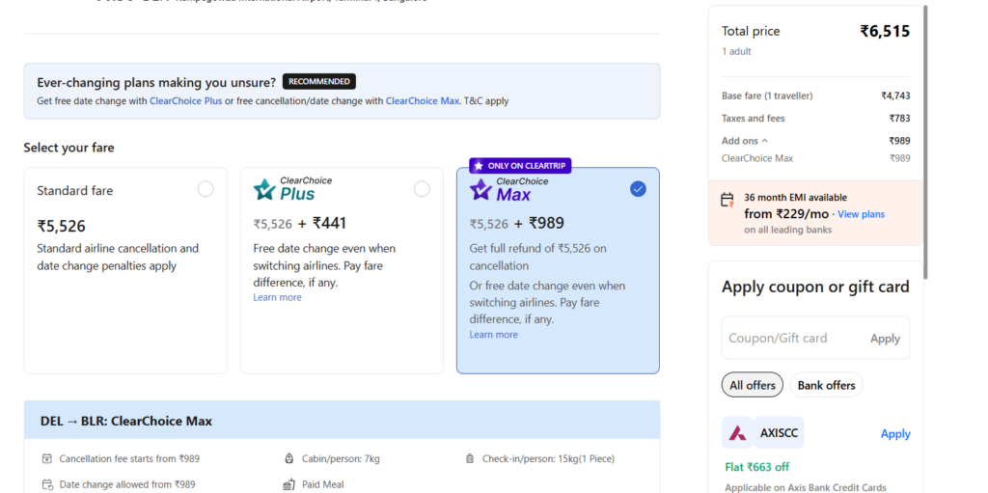Viewport: 988px width, 493px height.
Task: Click the ClearChoice Max star logo
Action: [480, 189]
